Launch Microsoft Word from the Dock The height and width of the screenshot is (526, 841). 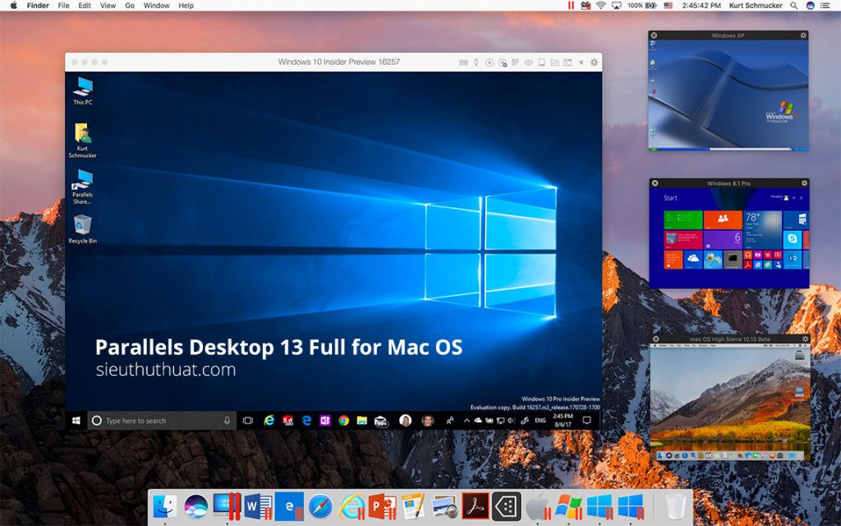[x=258, y=506]
